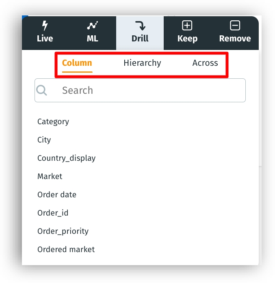Viewport: 275px width, 285px height.
Task: Select Order_priority in the list
Action: (63, 231)
